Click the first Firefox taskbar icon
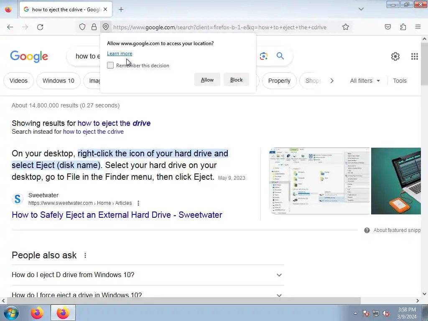This screenshot has width=428, height=321. [x=37, y=313]
